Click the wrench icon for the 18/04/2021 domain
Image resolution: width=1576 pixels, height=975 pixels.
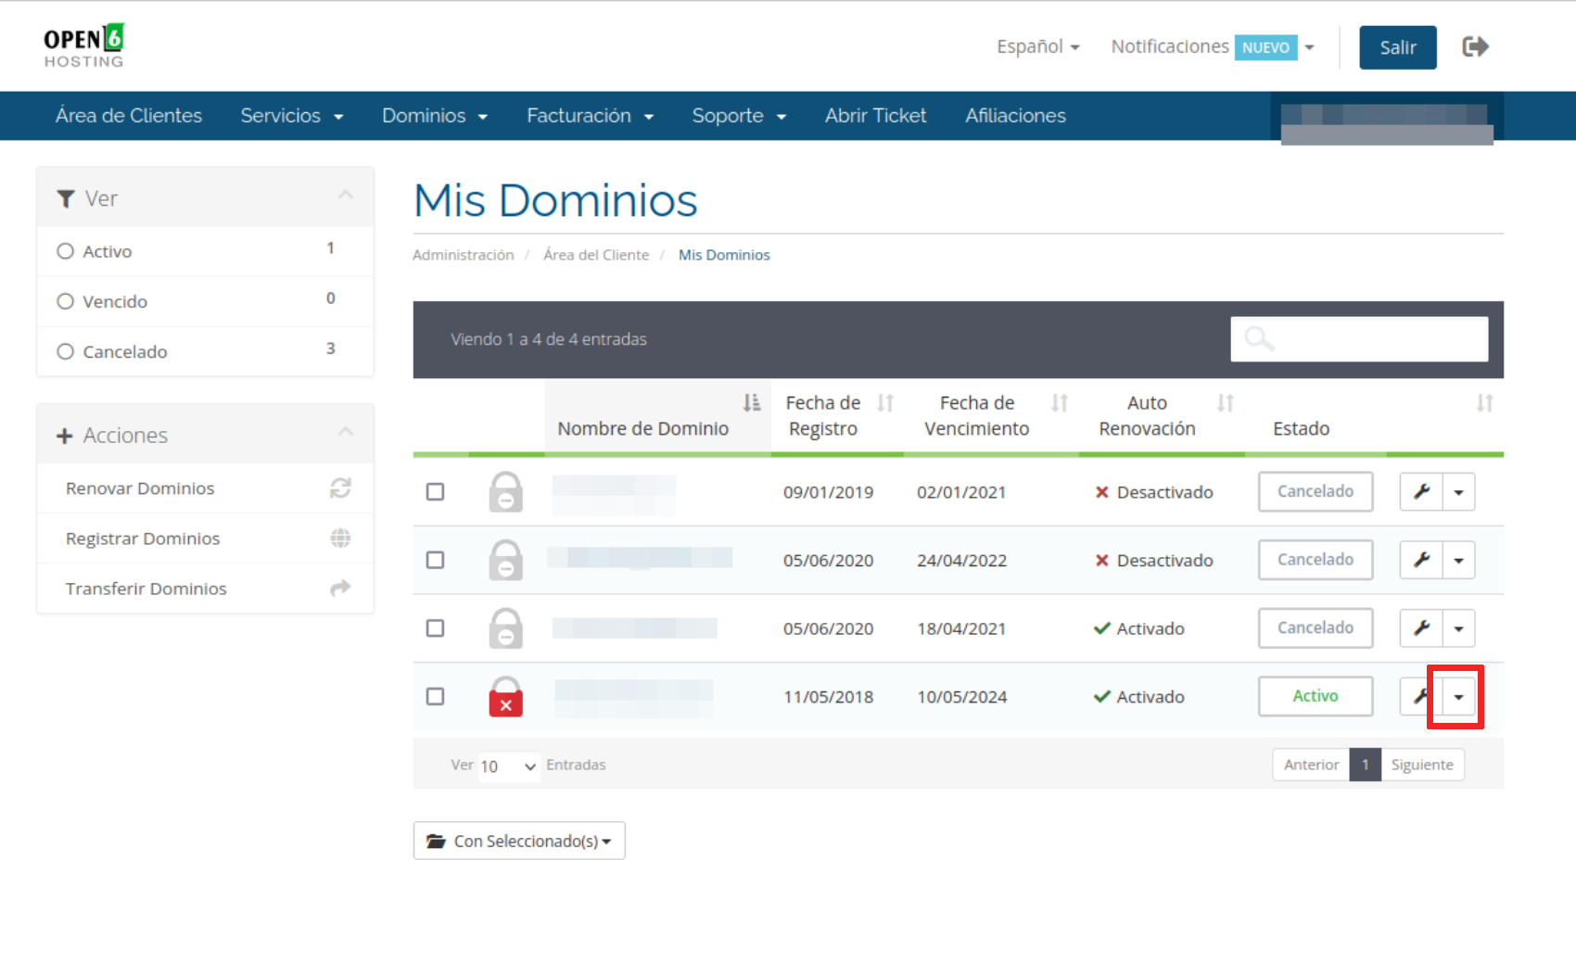[1421, 628]
